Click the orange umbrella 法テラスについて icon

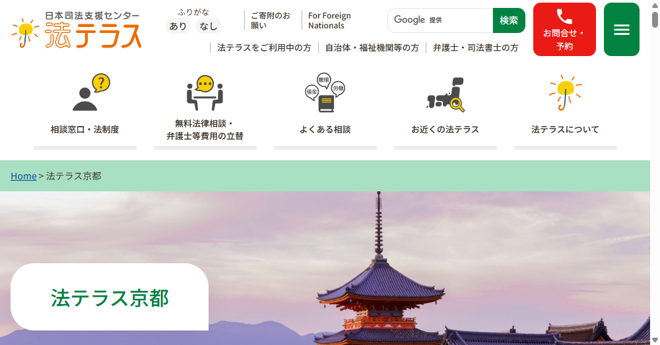pyautogui.click(x=565, y=92)
